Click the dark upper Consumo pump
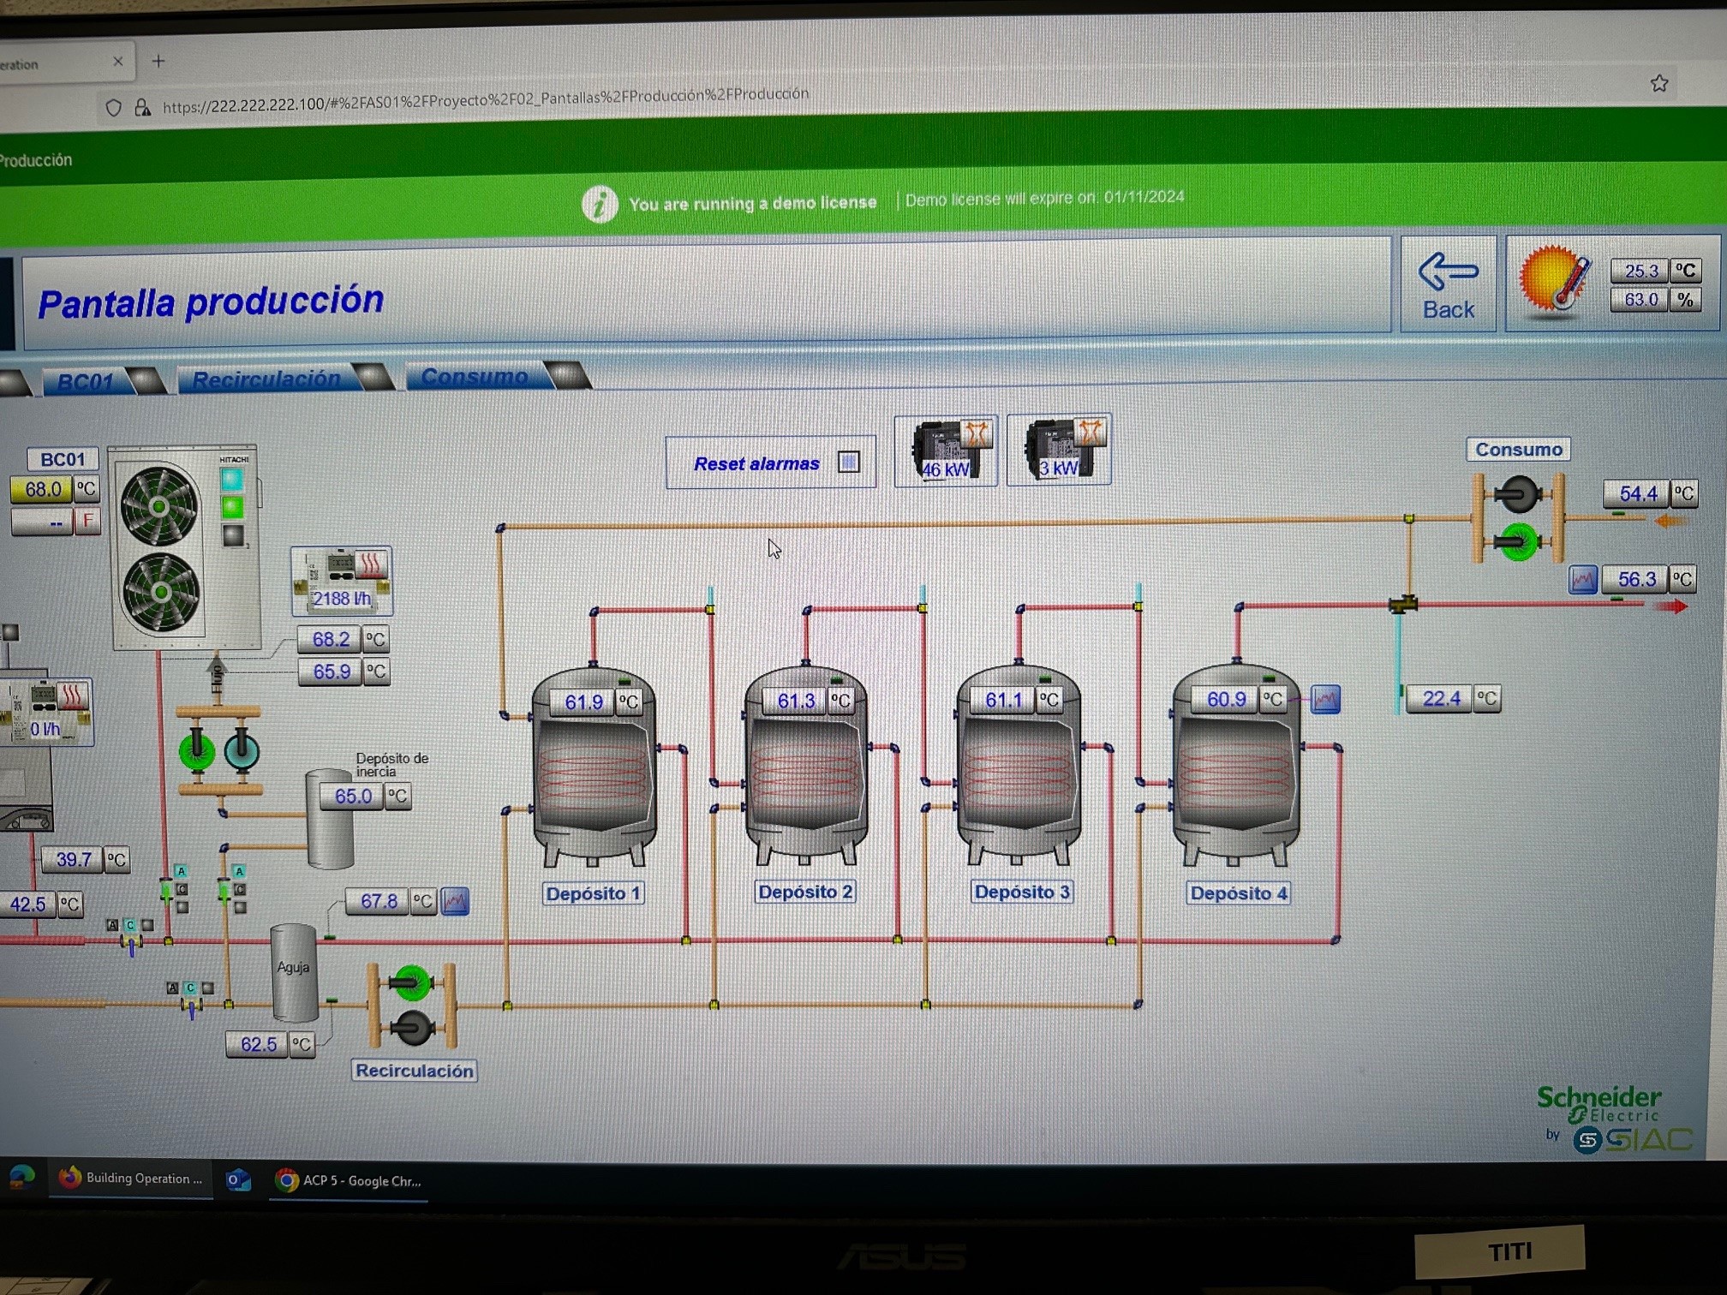This screenshot has width=1727, height=1295. click(x=1518, y=494)
